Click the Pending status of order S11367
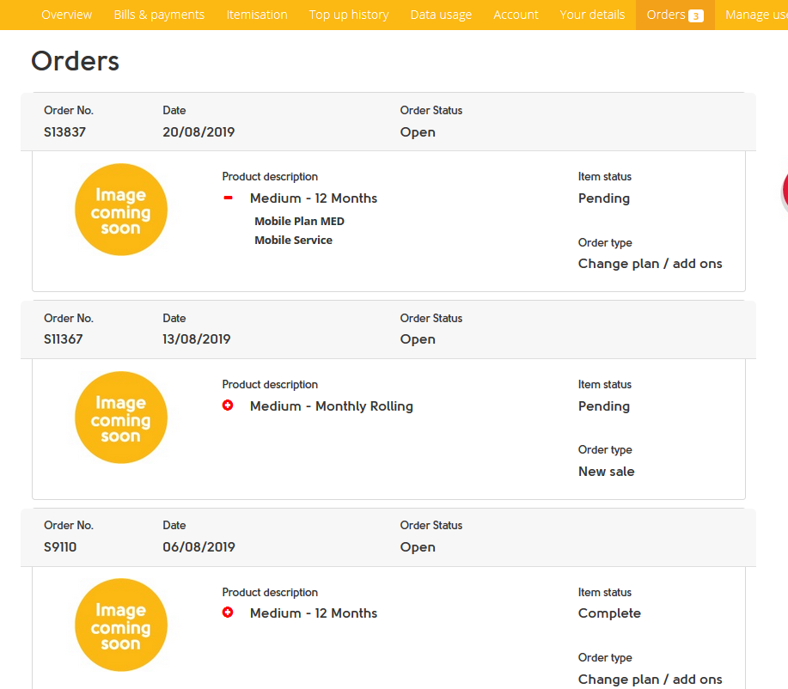Screen dimensions: 788x689 pyautogui.click(x=603, y=406)
